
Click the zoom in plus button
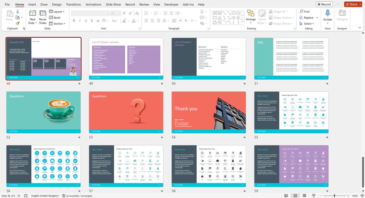pyautogui.click(x=348, y=196)
